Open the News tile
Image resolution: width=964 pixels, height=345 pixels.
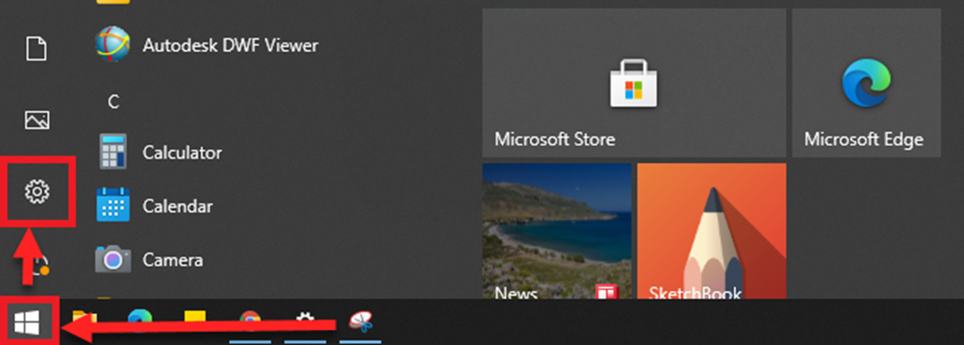(557, 231)
